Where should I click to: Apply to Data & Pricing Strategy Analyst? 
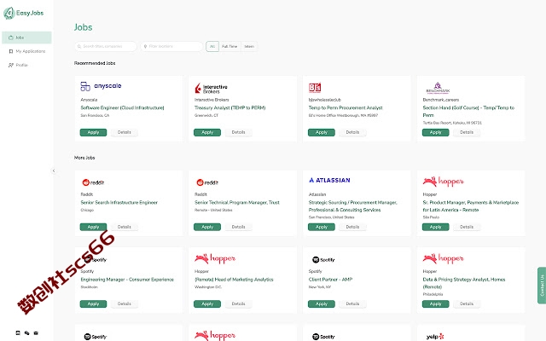(x=436, y=303)
